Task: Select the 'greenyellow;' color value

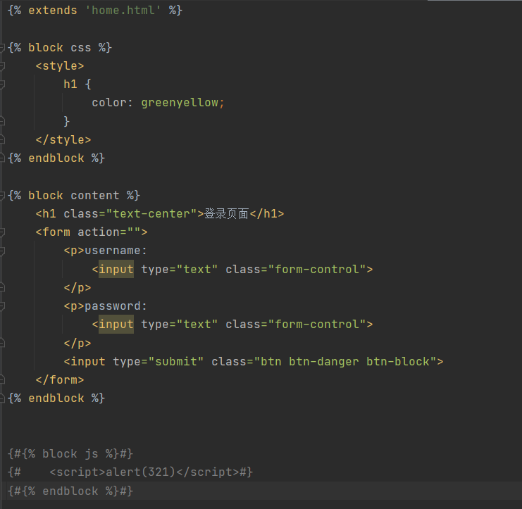Action: click(x=182, y=103)
